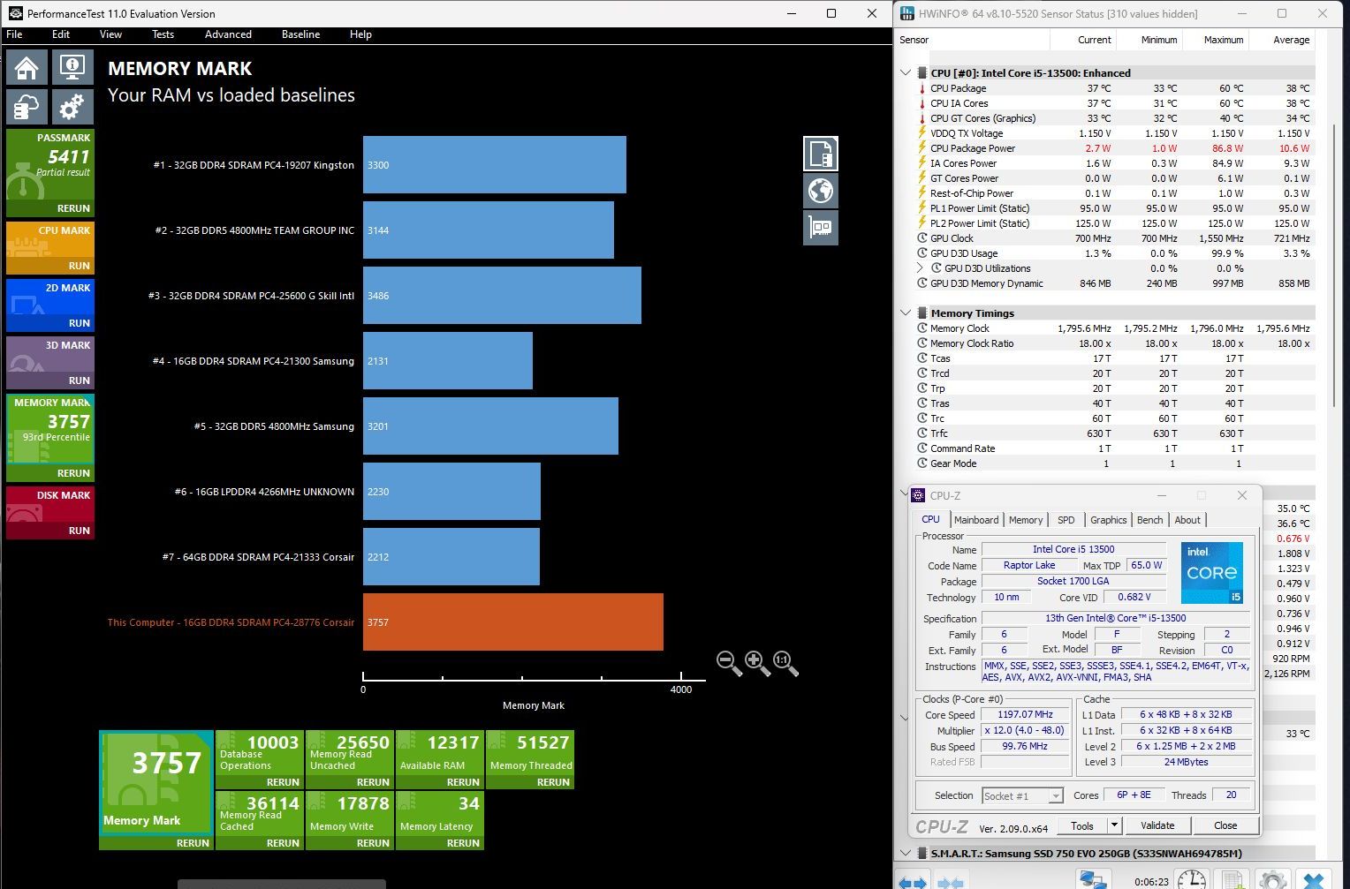Collapse the Memory Timings section

tap(906, 313)
